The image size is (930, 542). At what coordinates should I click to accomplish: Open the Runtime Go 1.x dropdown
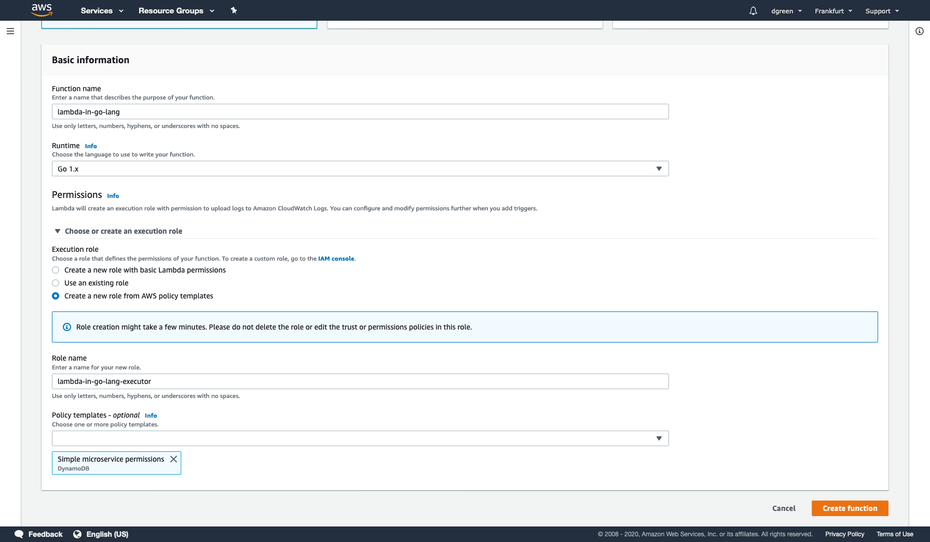360,169
